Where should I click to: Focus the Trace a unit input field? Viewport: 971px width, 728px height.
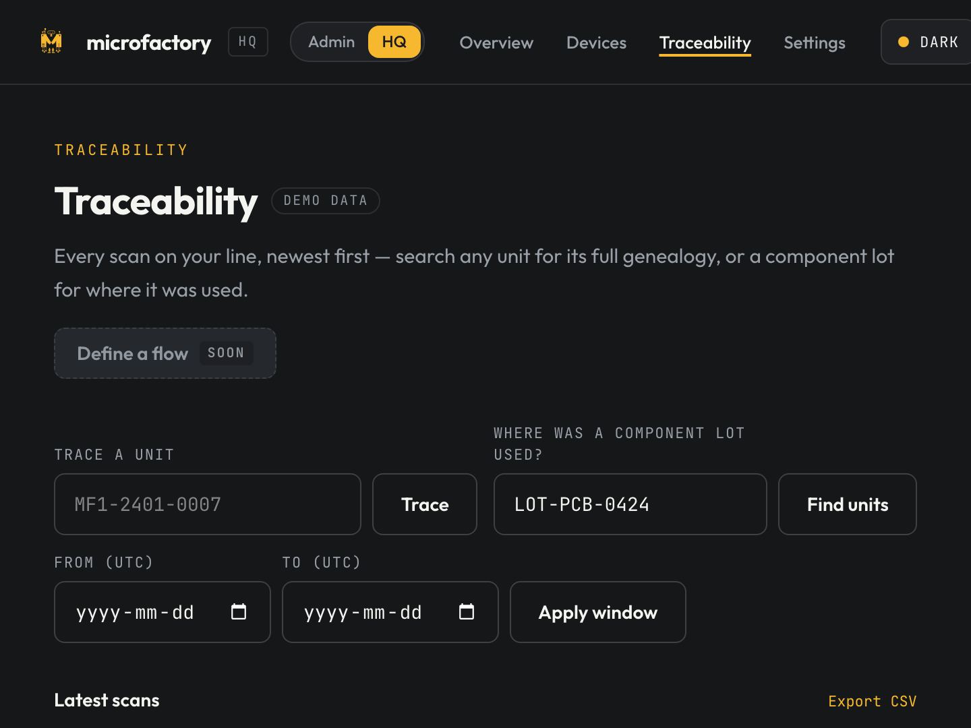208,504
